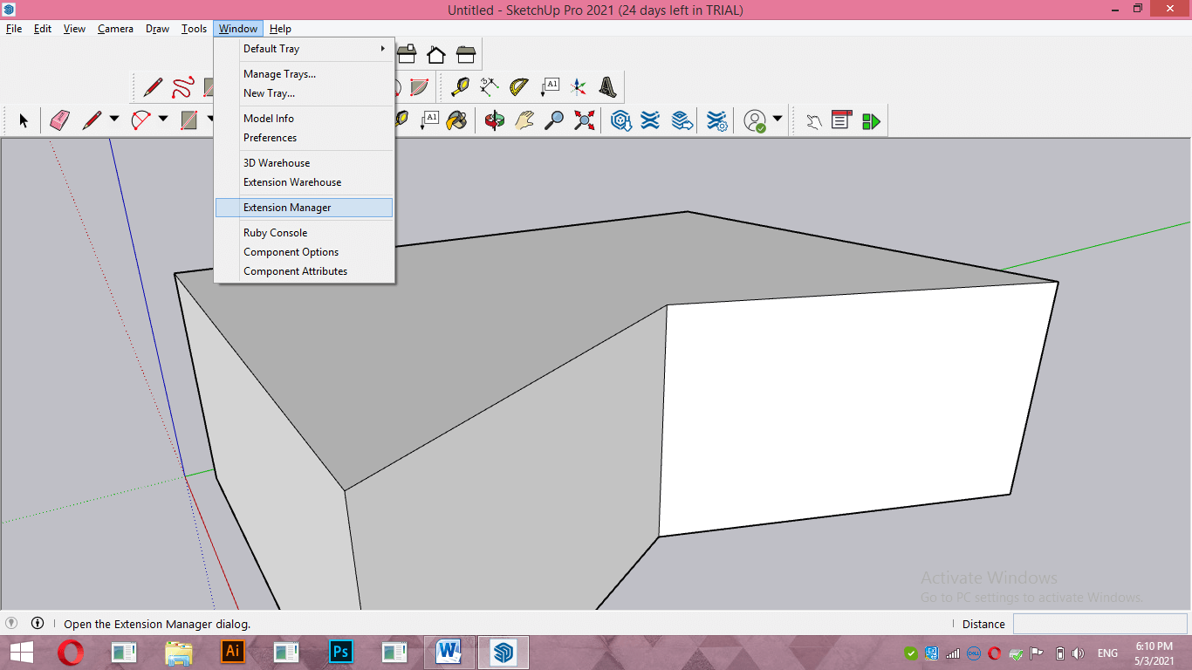Click the hand sketch icon near toolbar end
1192x670 pixels.
(813, 120)
